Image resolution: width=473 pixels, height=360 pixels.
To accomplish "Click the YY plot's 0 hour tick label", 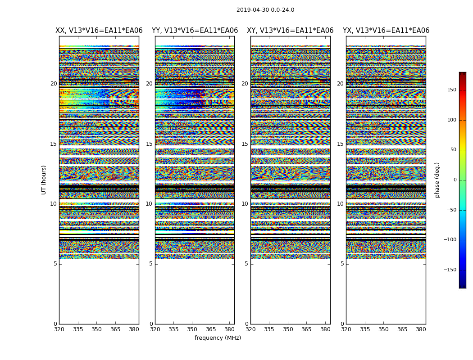I will pyautogui.click(x=151, y=324).
